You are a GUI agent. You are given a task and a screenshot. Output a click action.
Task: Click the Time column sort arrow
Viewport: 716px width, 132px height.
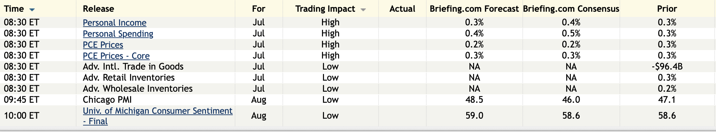point(32,10)
